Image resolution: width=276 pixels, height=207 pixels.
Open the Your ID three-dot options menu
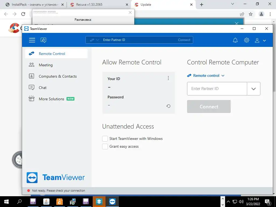(x=168, y=78)
